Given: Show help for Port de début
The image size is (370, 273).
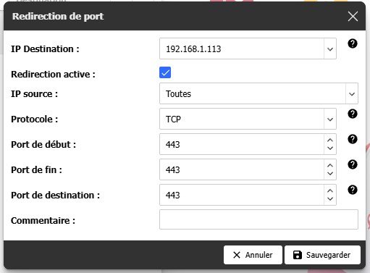Looking at the screenshot, I should (x=353, y=139).
